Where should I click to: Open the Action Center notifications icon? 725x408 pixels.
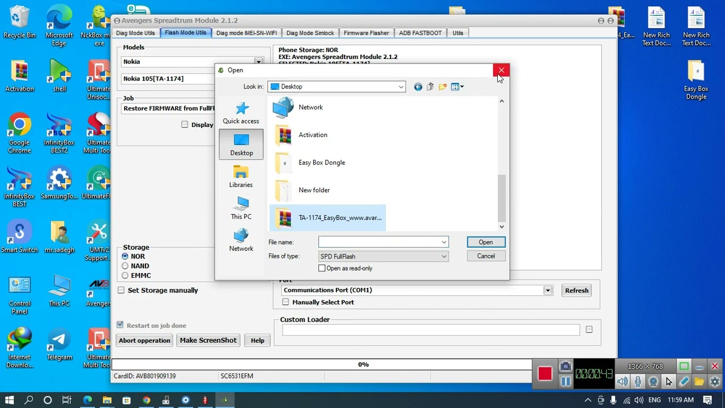(707, 400)
